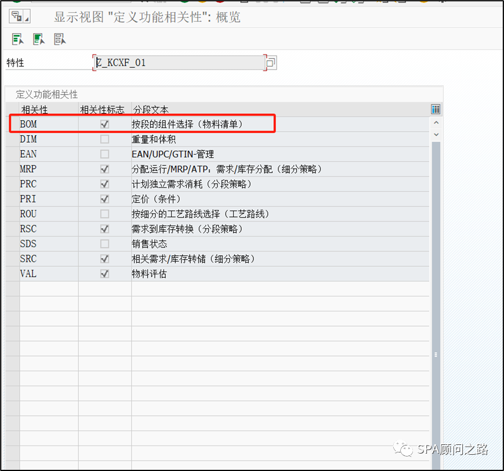The width and height of the screenshot is (504, 471).
Task: Click text 重量和体积
Action: tap(154, 139)
